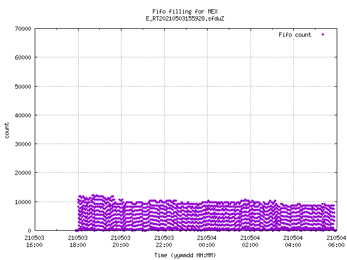Image resolution: width=347 pixels, height=260 pixels.
Task: Click the purple diamond legend marker
Action: 323,35
